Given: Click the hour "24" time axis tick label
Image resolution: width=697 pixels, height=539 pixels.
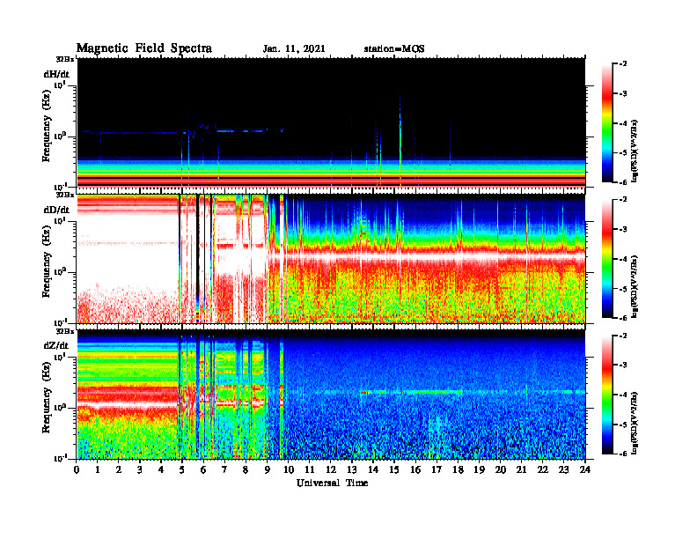Looking at the screenshot, I should pyautogui.click(x=585, y=470).
